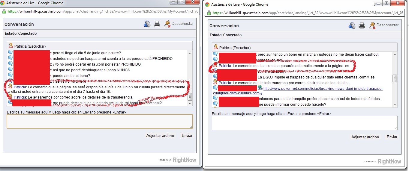
Task: Click message 'y yo no podré operar en la .com'
Action: click(97, 64)
